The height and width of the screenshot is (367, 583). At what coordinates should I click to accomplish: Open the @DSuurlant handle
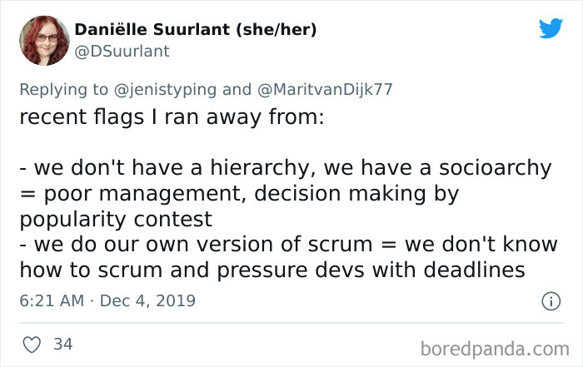coord(122,52)
